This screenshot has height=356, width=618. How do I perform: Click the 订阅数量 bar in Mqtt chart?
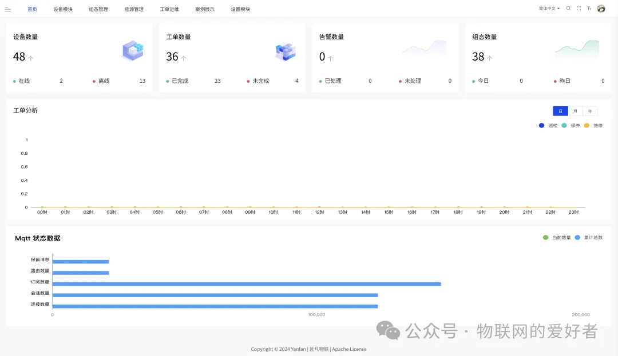pos(247,283)
